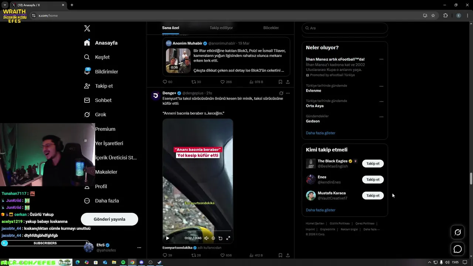Open Chrome tab search dropdown

(5, 5)
